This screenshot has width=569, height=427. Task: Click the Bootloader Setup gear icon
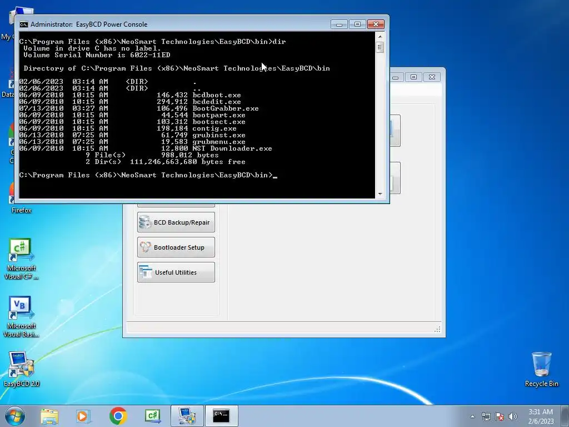146,247
